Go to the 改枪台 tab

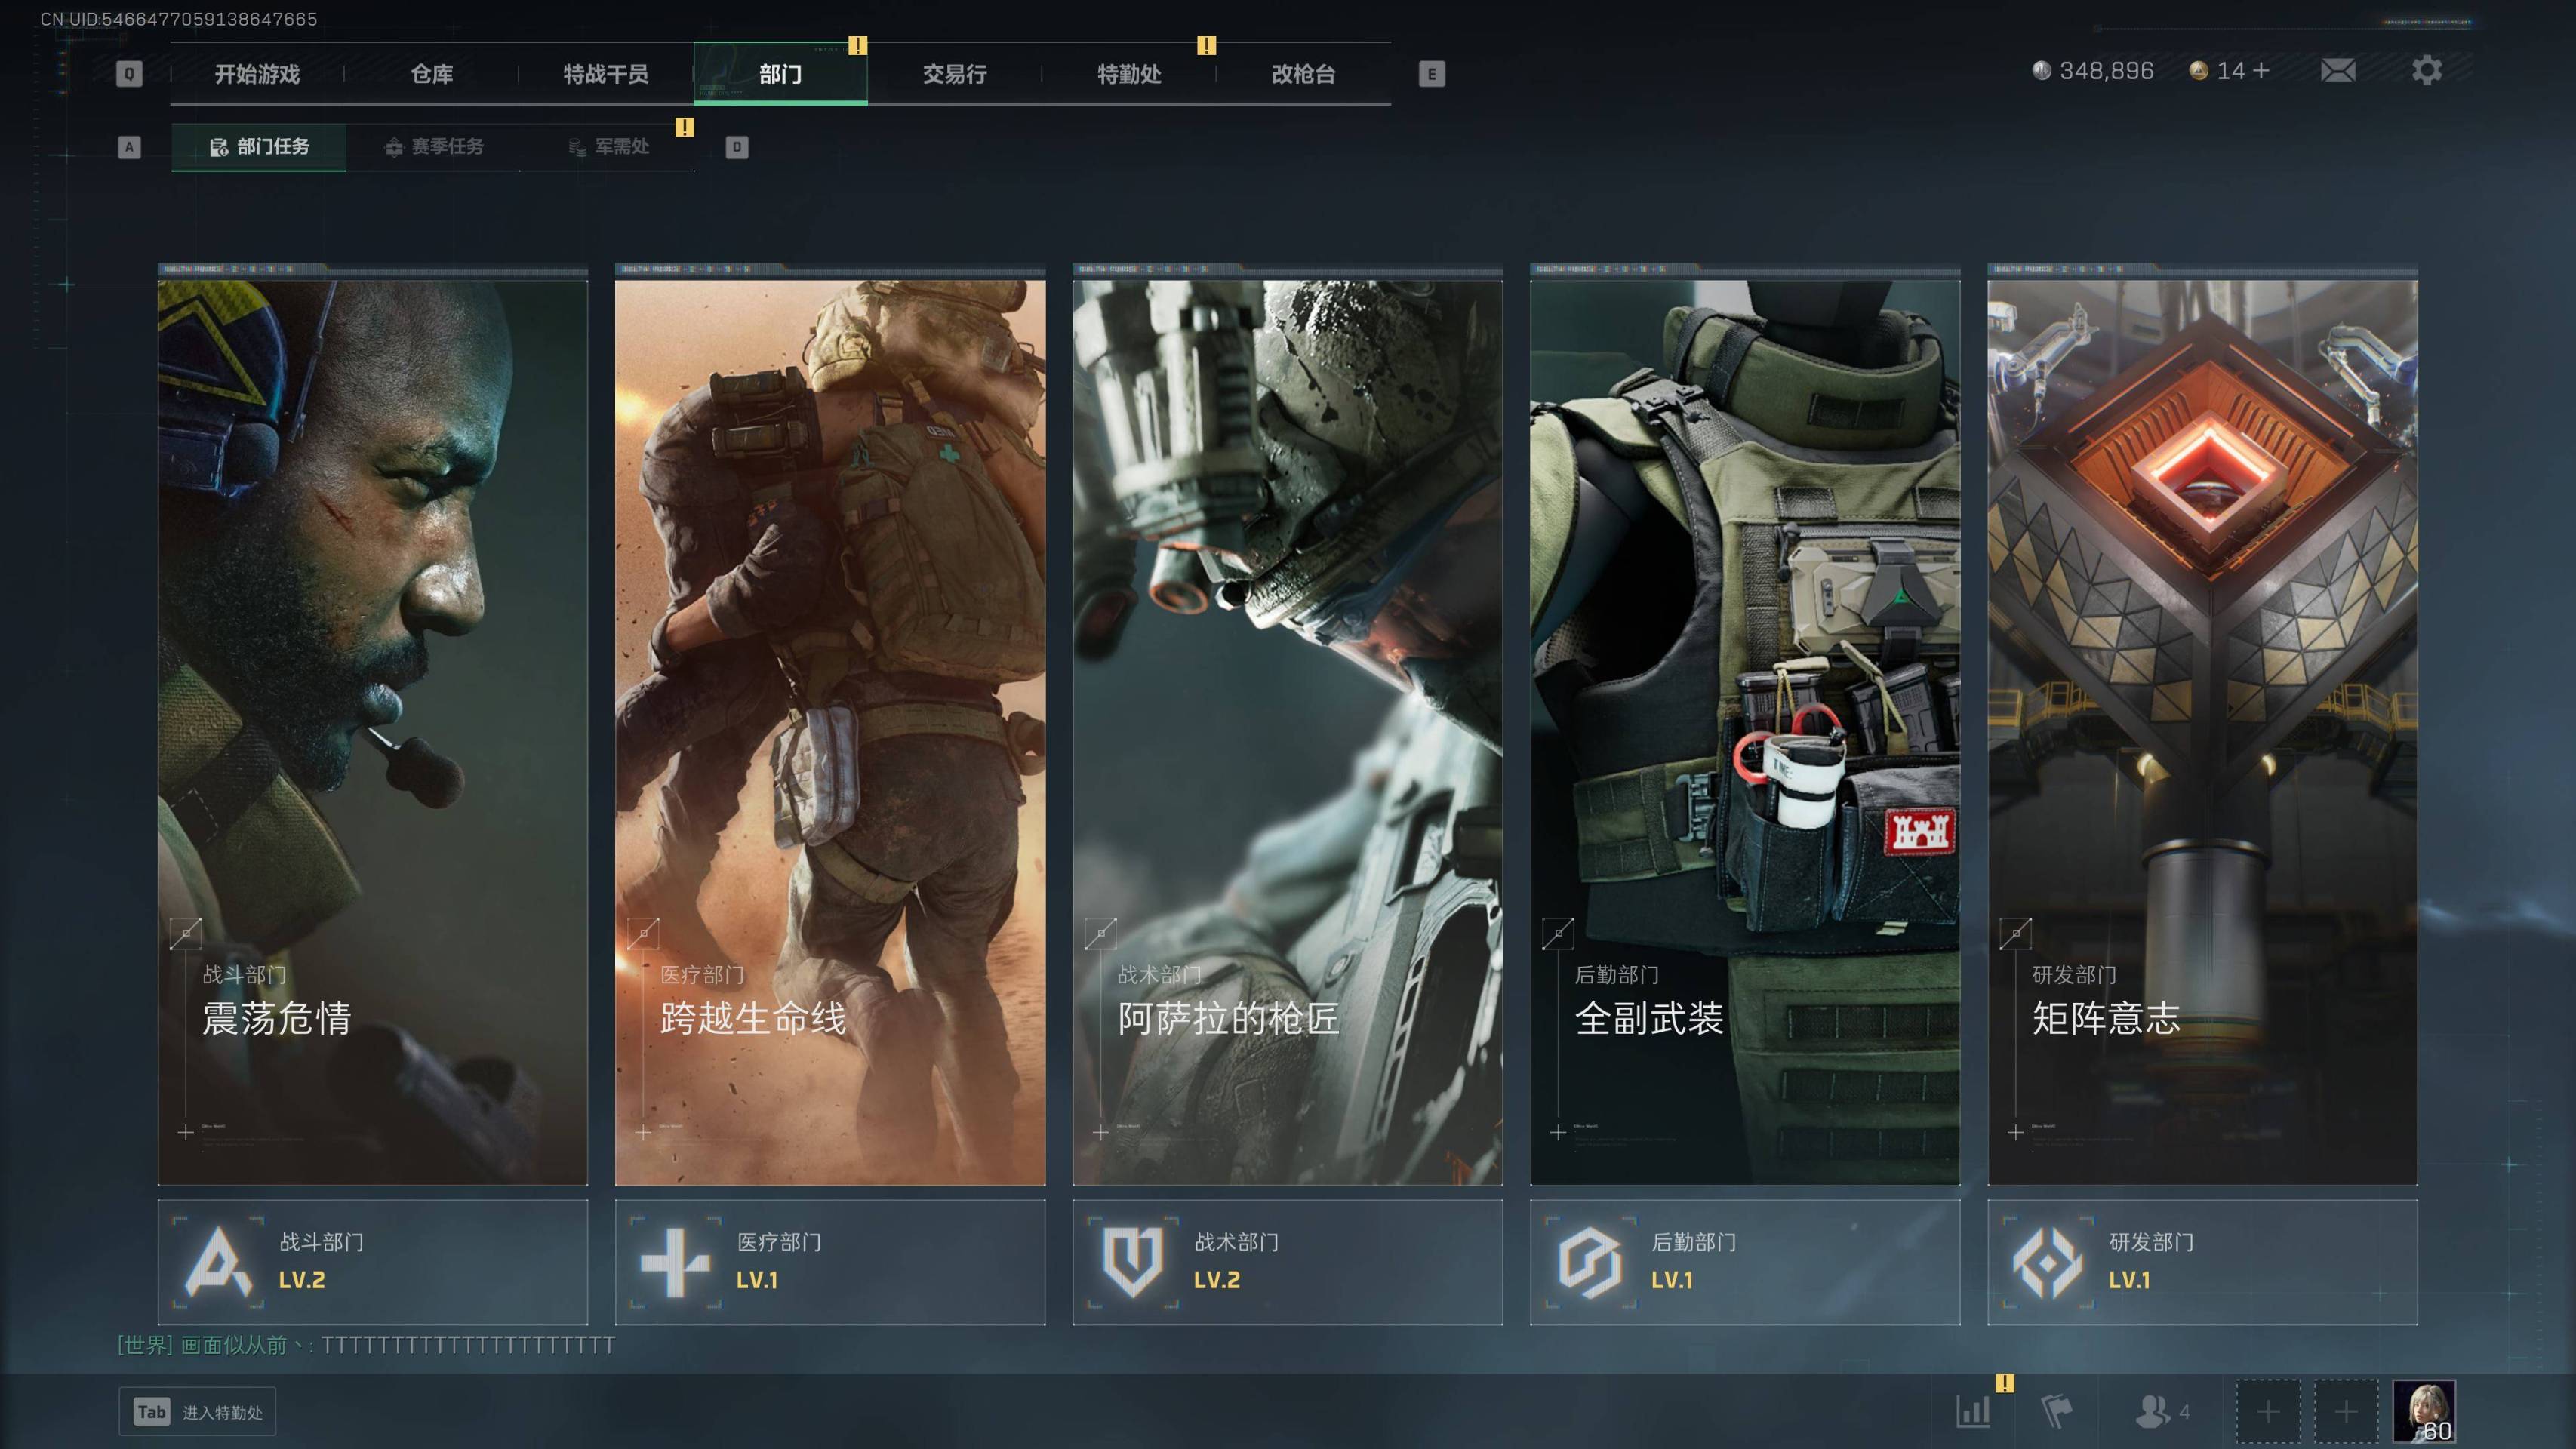pyautogui.click(x=1302, y=74)
